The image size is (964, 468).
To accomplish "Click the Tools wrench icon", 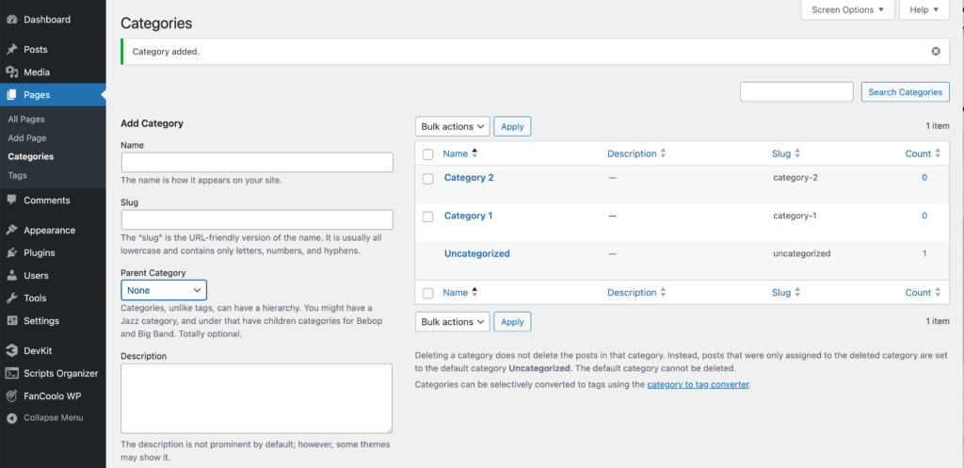I will tap(11, 298).
